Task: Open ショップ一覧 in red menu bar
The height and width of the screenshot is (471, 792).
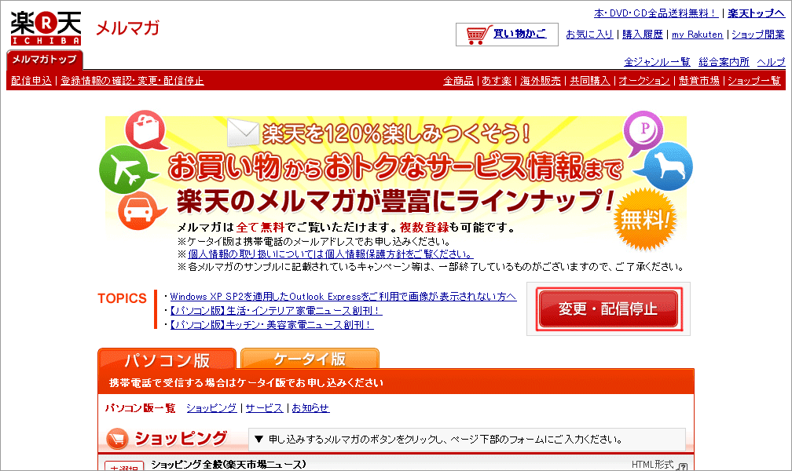Action: [753, 80]
